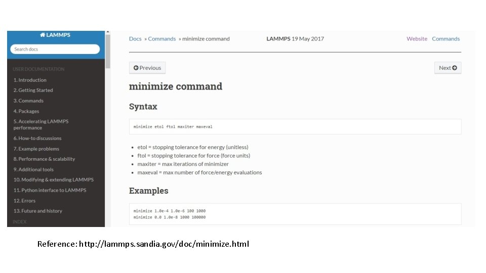This screenshot has width=486, height=273.
Task: Click the left-arrow icon on Previous button
Action: pyautogui.click(x=136, y=68)
